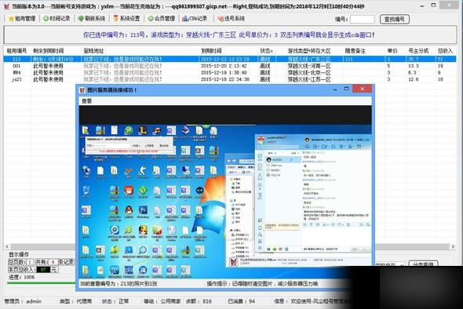The height and width of the screenshot is (309, 463).
Task: Click the 类型: 代理商 status entry
Action: point(75,301)
